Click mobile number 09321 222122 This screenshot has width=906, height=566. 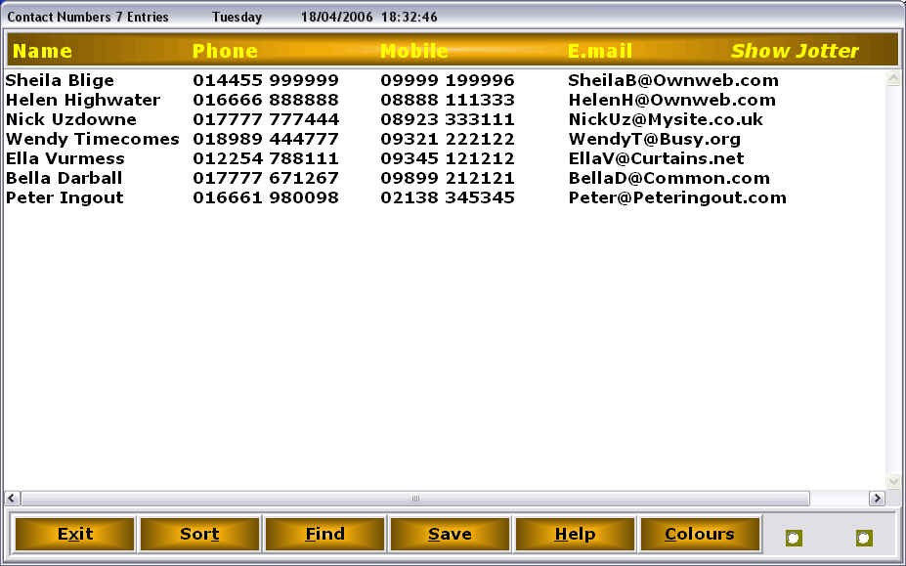pyautogui.click(x=448, y=140)
